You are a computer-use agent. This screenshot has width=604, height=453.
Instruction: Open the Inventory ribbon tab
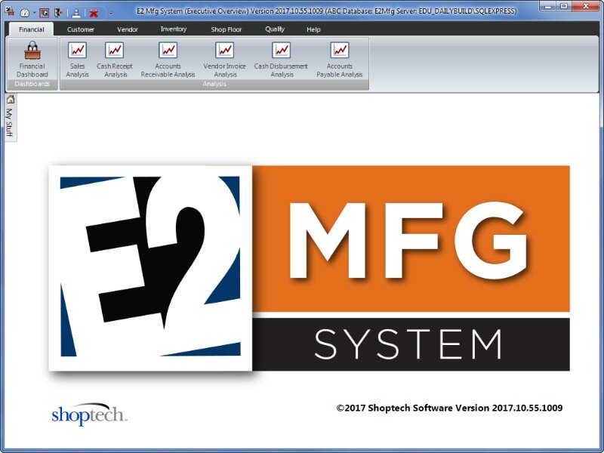pyautogui.click(x=174, y=29)
